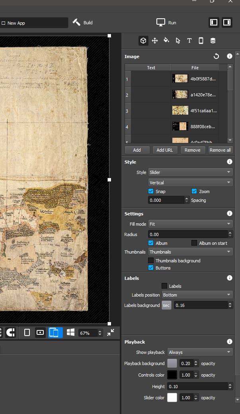Show info for the Settings section
Viewport: 240px width, 414px height.
coord(229,213)
